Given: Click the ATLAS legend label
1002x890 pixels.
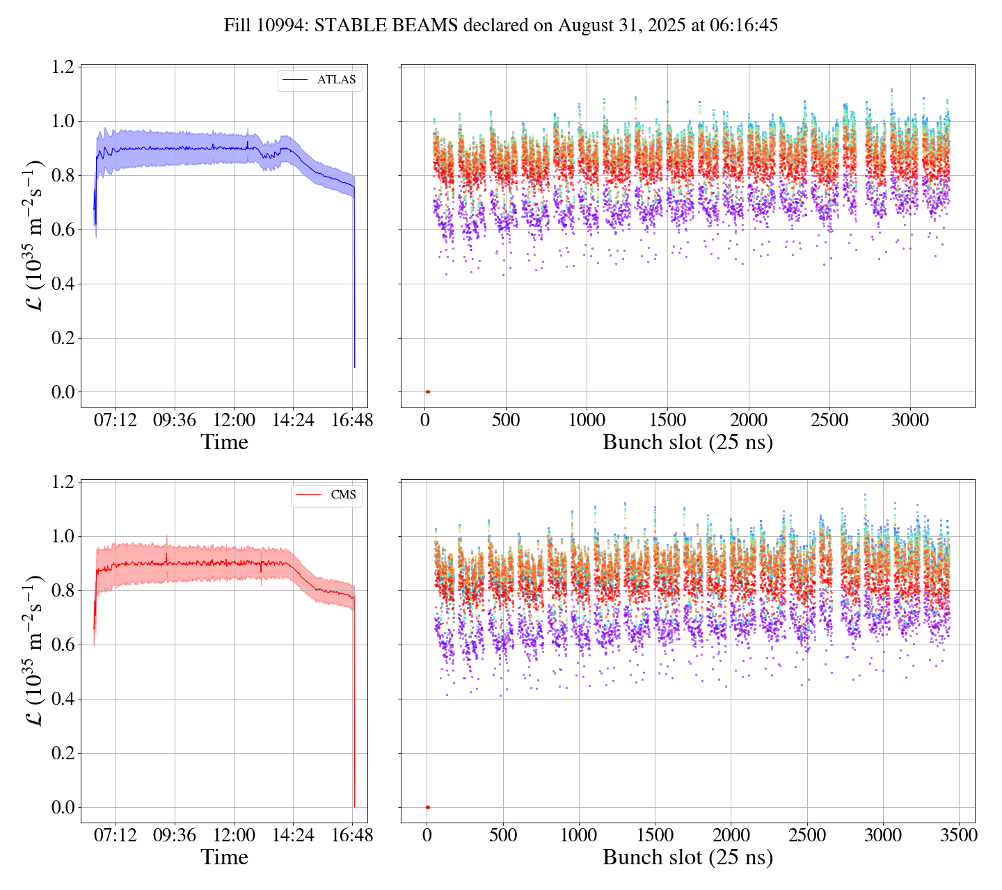Looking at the screenshot, I should click(x=336, y=80).
